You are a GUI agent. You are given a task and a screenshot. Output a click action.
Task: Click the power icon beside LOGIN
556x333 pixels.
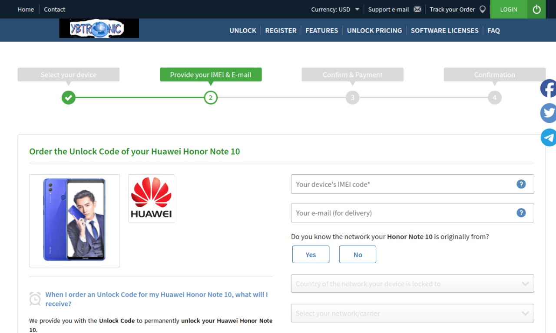click(x=536, y=9)
